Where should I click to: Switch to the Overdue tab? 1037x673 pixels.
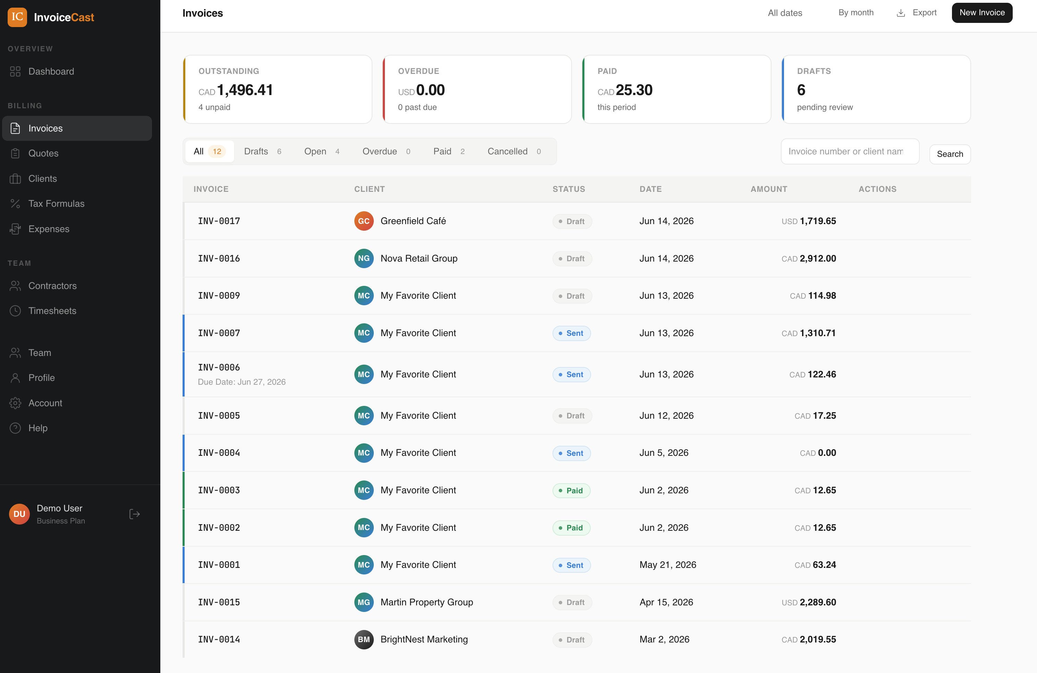387,151
